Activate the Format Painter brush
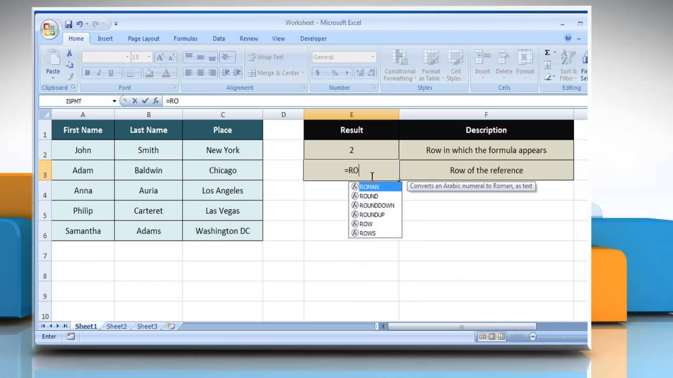This screenshot has height=378, width=673. point(69,76)
